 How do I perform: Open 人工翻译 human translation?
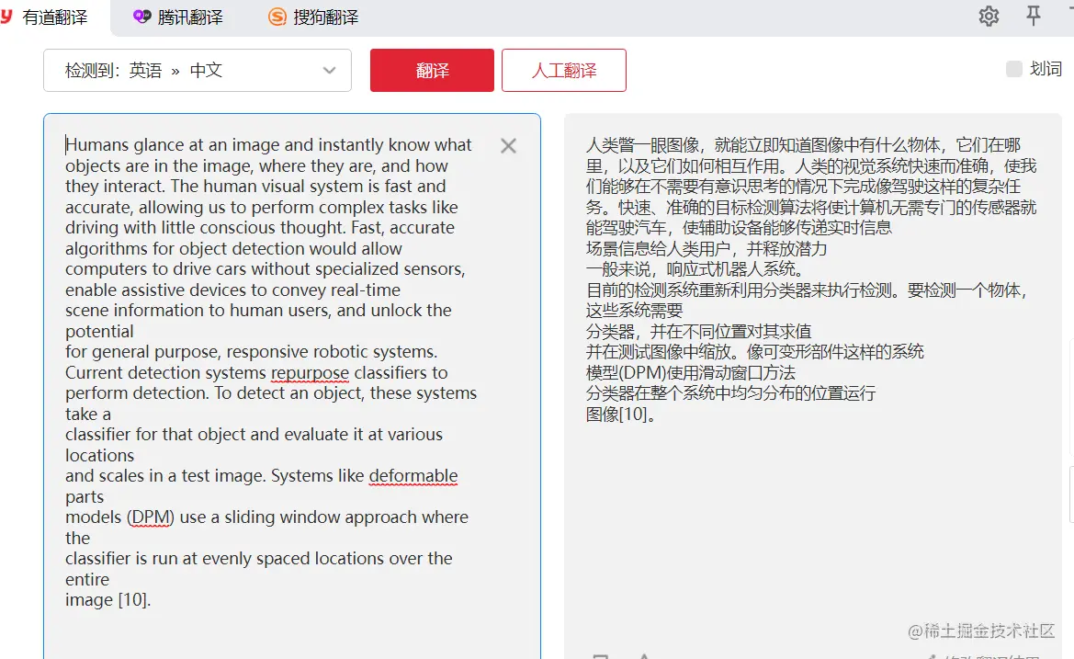[x=563, y=69]
